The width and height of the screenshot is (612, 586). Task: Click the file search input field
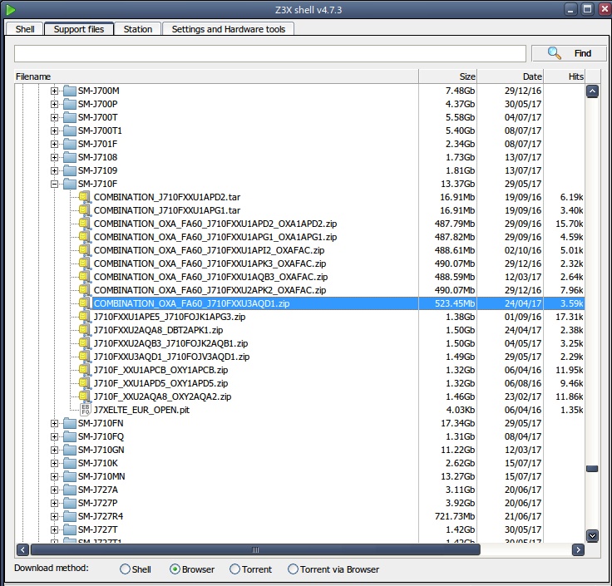point(270,53)
